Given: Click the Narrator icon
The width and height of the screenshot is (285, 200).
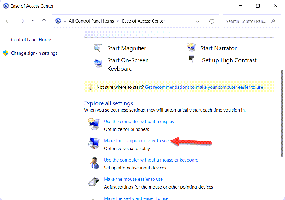Looking at the screenshot, I should point(191,48).
